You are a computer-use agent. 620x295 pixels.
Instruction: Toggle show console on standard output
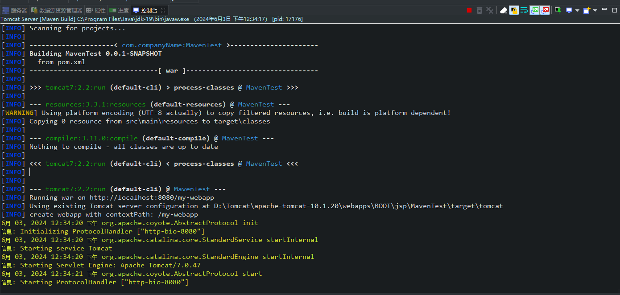(534, 10)
